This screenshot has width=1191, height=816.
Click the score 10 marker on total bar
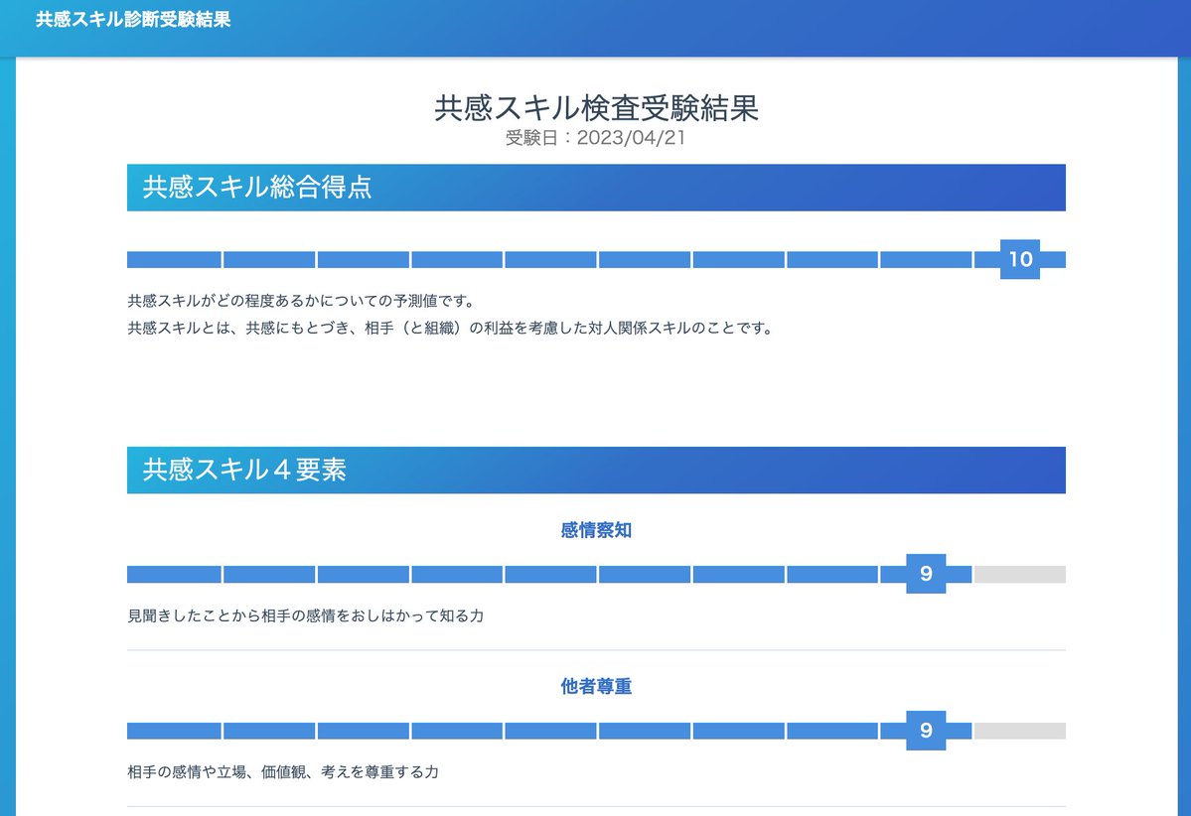click(x=1020, y=260)
